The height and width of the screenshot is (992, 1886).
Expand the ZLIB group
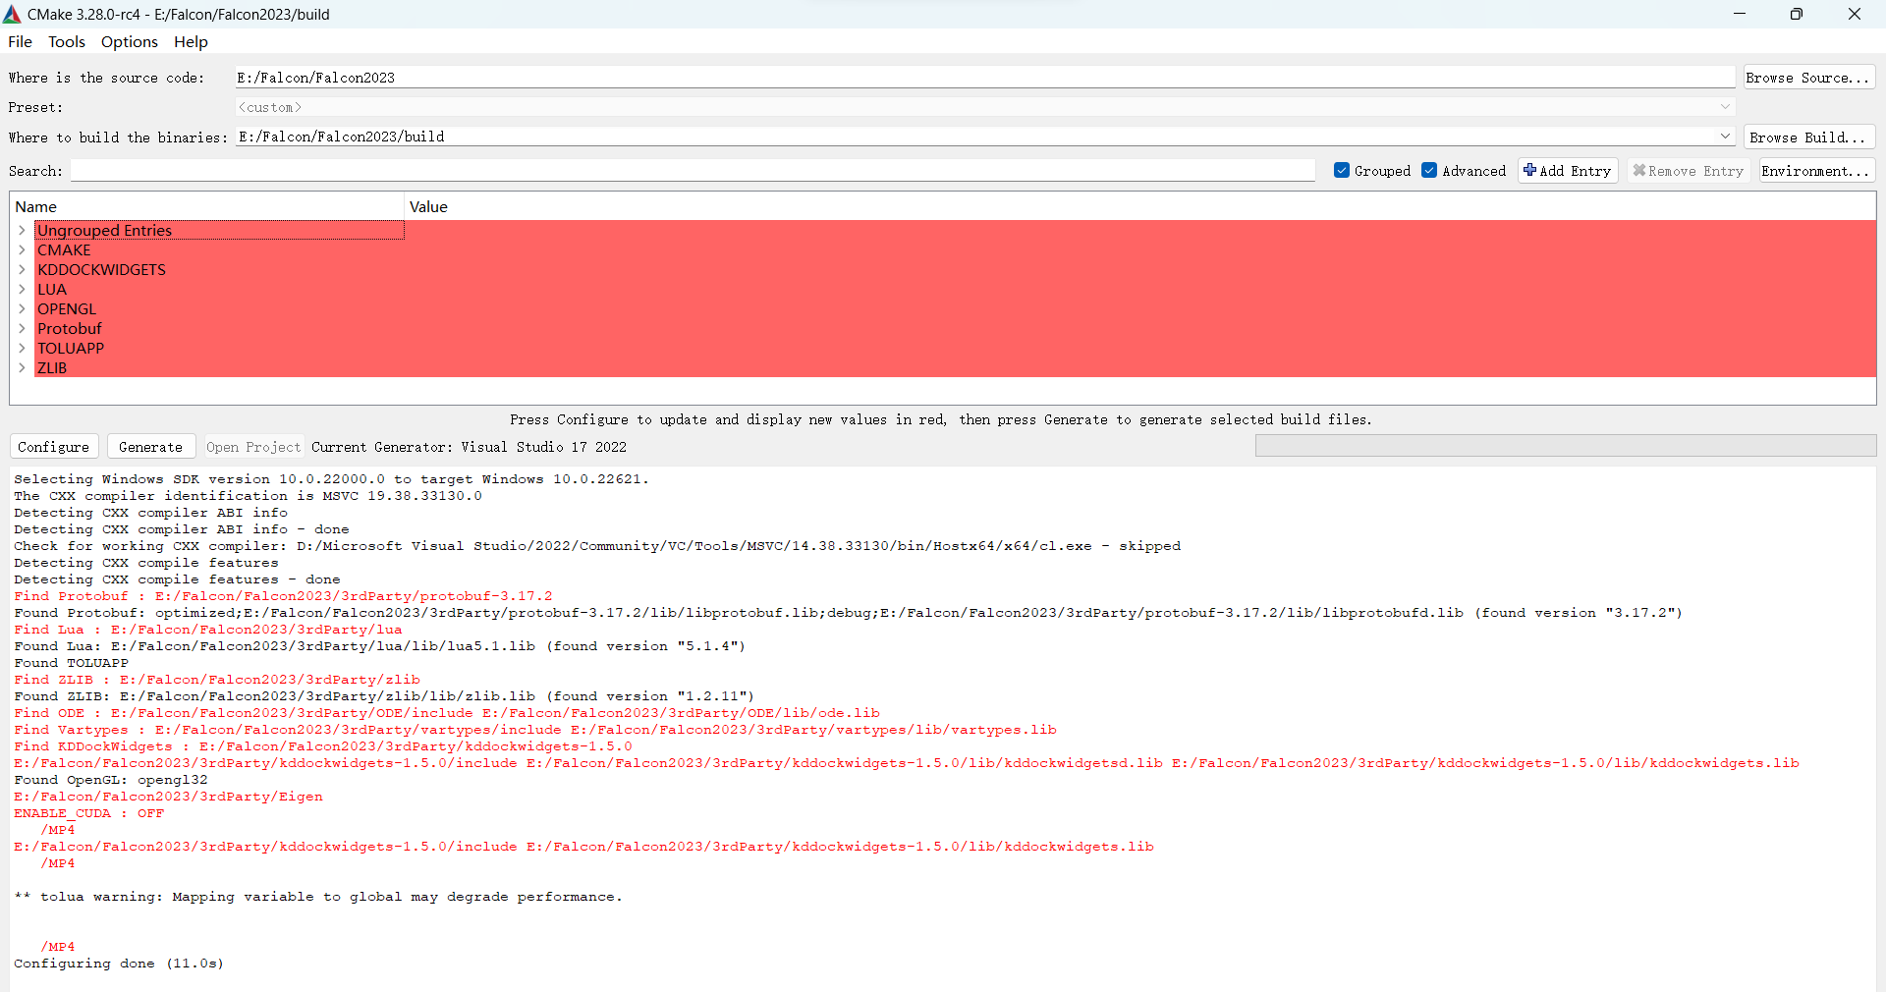(22, 368)
